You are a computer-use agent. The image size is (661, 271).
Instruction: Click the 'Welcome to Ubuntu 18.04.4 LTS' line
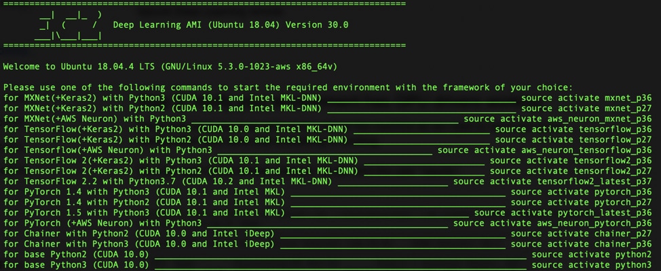[170, 66]
